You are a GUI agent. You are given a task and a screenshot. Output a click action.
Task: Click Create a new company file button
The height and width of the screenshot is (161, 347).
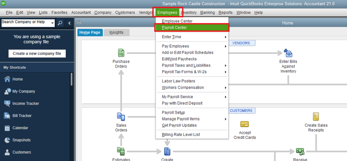click(x=37, y=54)
